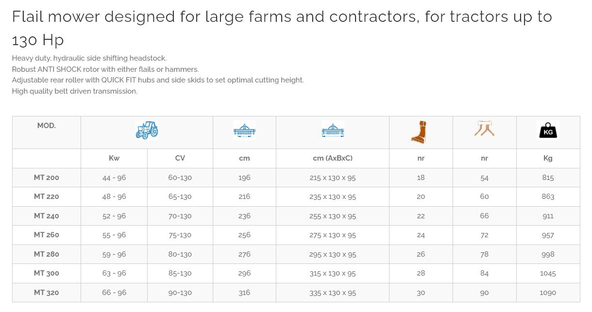Click the MOD. column header
The width and height of the screenshot is (592, 312).
click(47, 126)
